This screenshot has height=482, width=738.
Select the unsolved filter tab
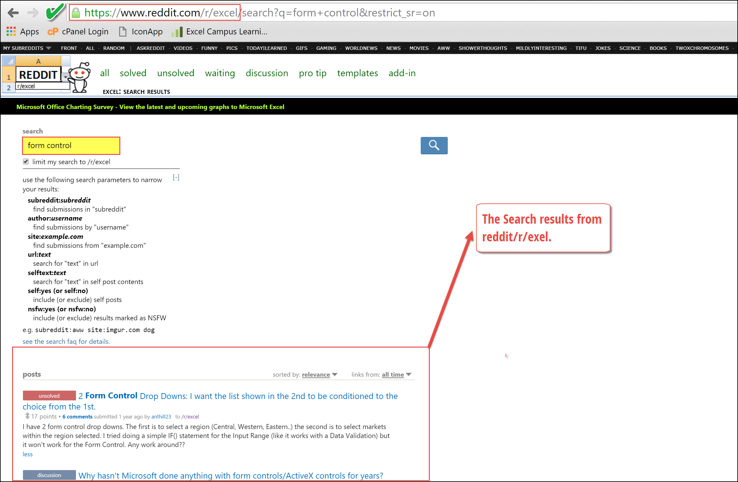176,73
